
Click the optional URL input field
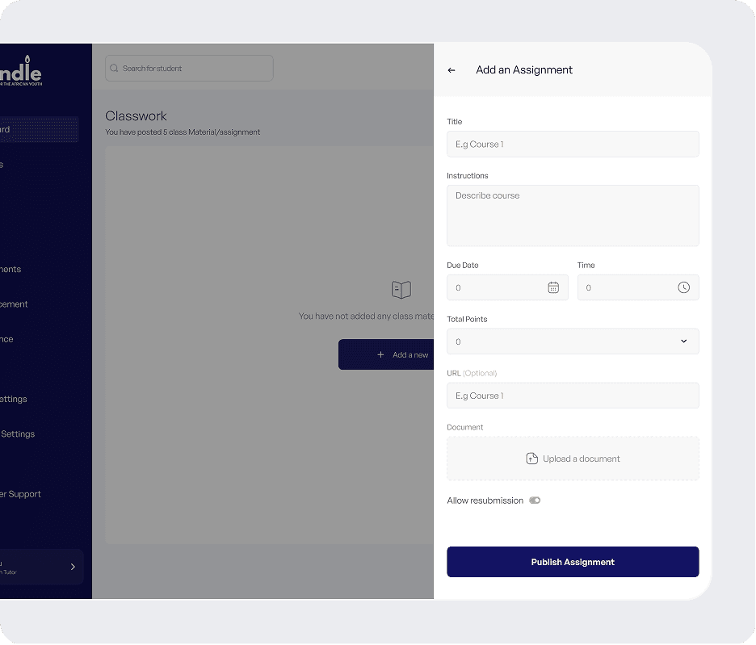coord(573,396)
